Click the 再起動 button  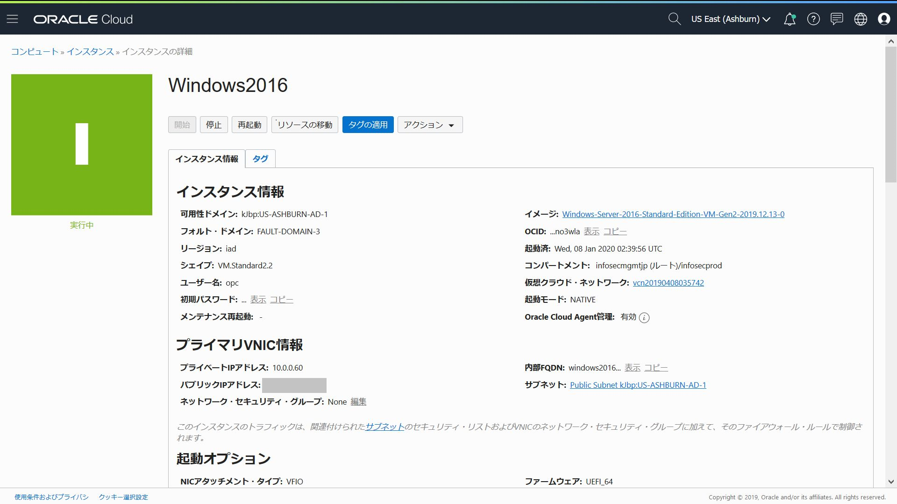[249, 125]
